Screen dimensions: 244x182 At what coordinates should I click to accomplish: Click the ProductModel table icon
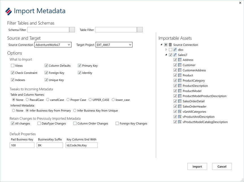[180, 91]
